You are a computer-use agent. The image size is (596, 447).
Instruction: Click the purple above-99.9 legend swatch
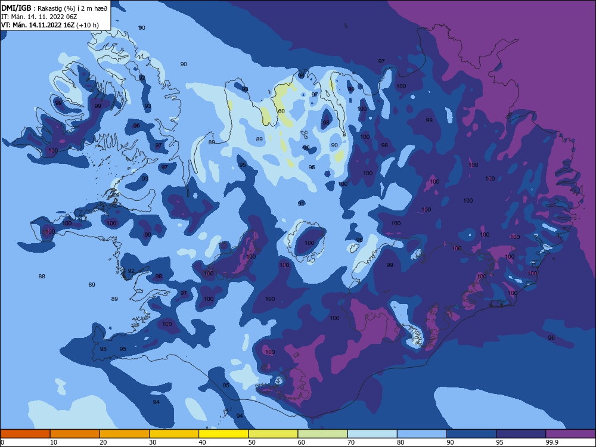pos(570,434)
